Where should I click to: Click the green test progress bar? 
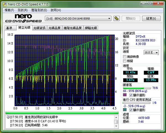point(62,113)
